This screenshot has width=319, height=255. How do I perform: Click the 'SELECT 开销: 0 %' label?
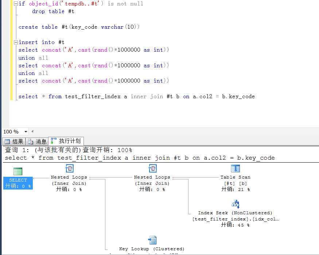18,183
